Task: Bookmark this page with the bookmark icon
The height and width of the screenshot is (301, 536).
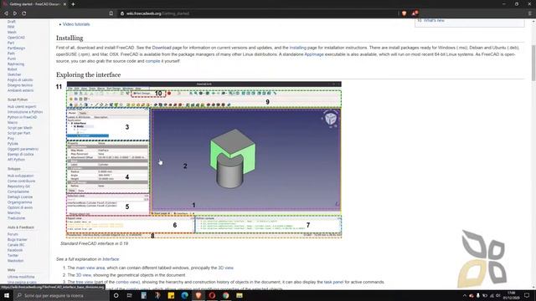Action: point(111,13)
